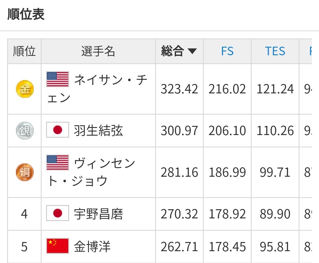This screenshot has height=263, width=319.
Task: Click the Japan flag beside 宇野昌磨
Action: pyautogui.click(x=58, y=213)
